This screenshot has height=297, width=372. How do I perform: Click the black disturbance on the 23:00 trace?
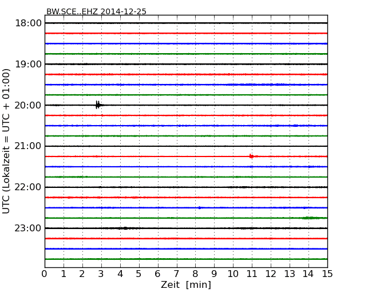[124, 228]
